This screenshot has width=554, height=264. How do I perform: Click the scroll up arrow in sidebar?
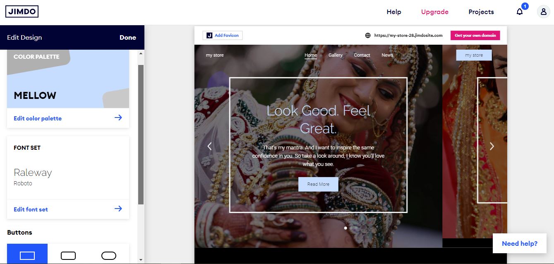[x=141, y=53]
